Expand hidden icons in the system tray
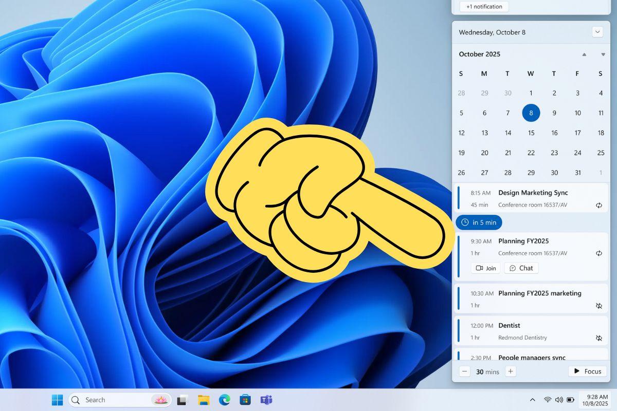Image resolution: width=617 pixels, height=411 pixels. click(x=532, y=400)
